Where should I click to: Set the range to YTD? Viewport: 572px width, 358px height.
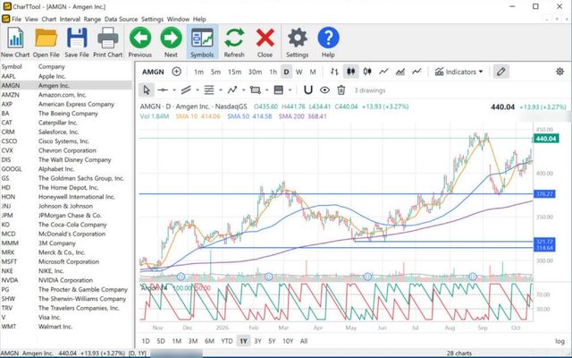click(227, 341)
